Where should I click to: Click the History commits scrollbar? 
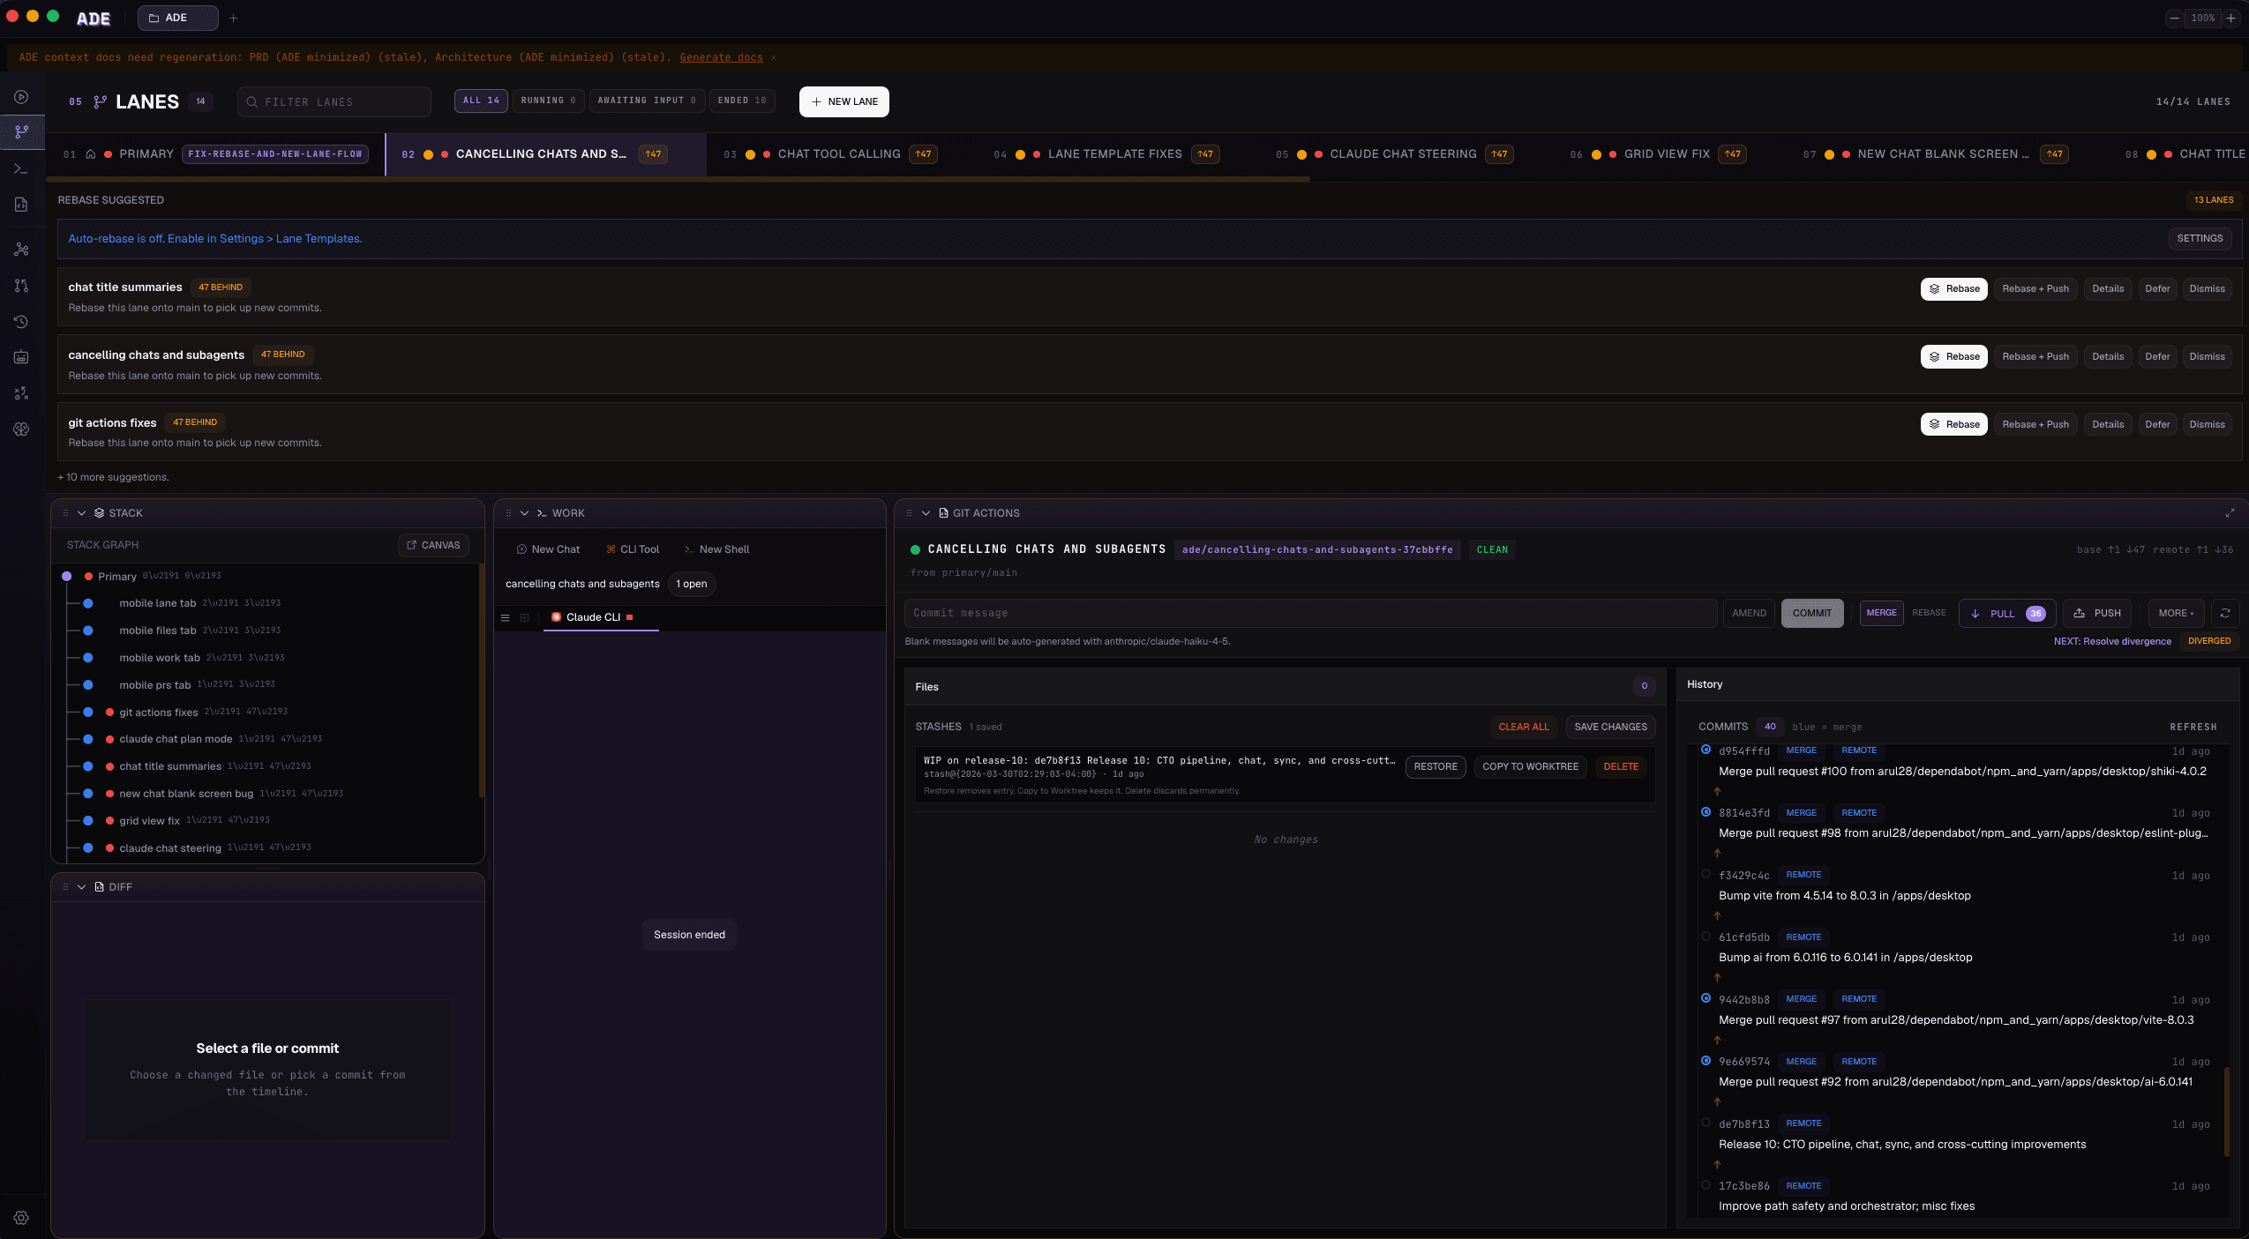pos(2226,1111)
